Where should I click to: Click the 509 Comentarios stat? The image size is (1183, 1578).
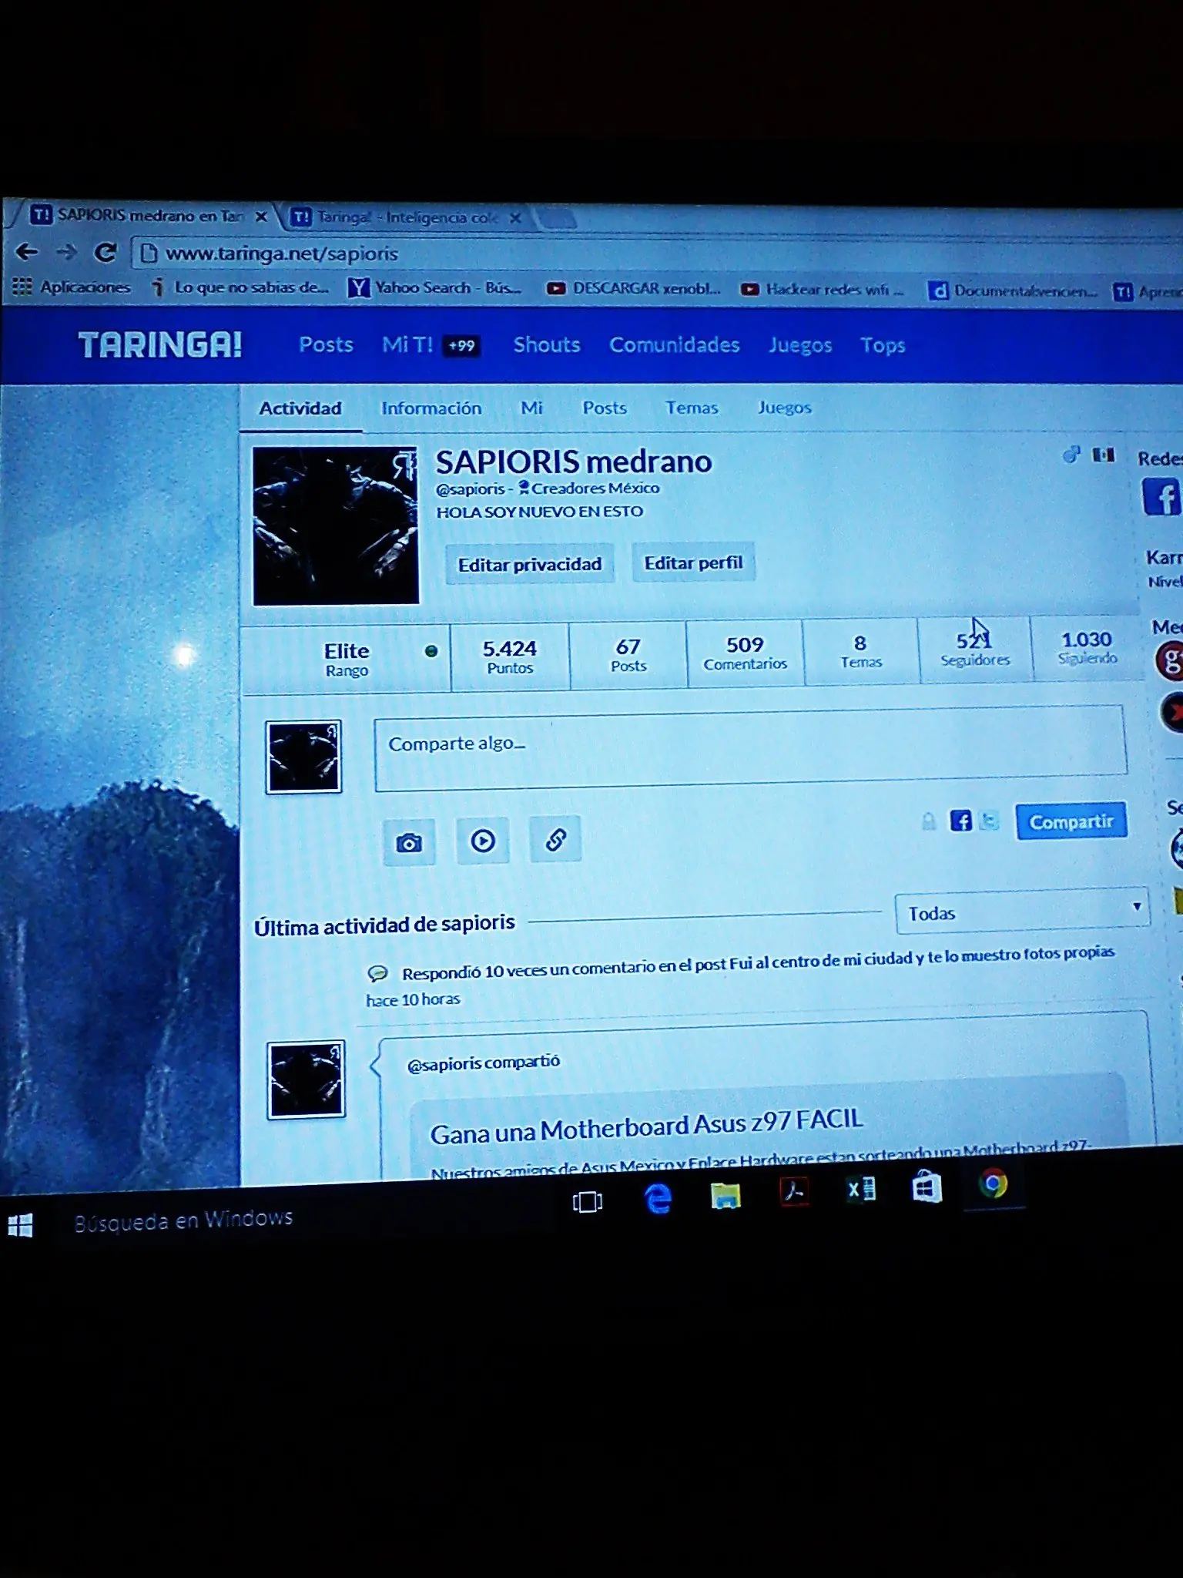click(x=745, y=653)
